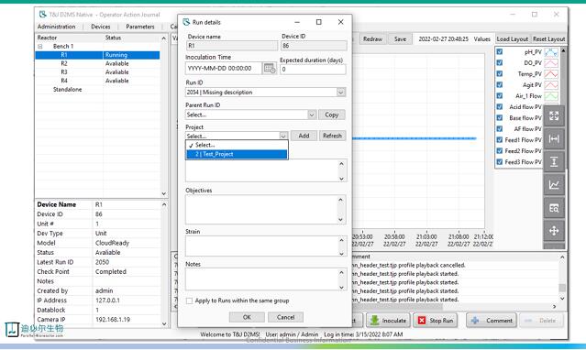Click the OK button in Run details

coord(247,317)
